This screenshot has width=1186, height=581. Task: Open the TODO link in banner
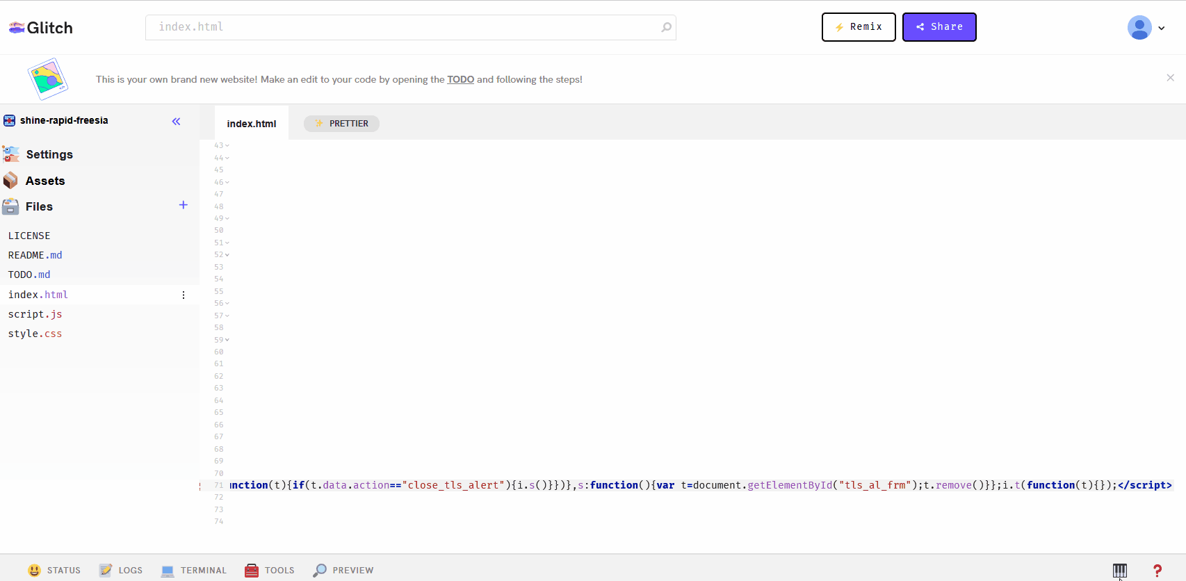point(460,79)
